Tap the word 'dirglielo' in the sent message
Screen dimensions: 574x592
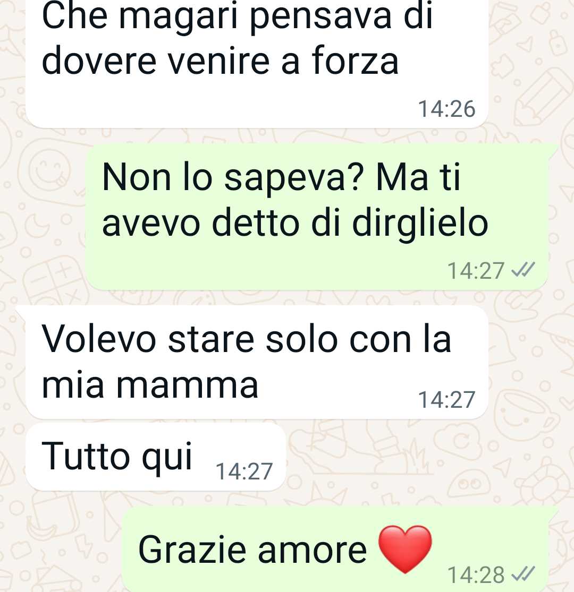coord(420,225)
